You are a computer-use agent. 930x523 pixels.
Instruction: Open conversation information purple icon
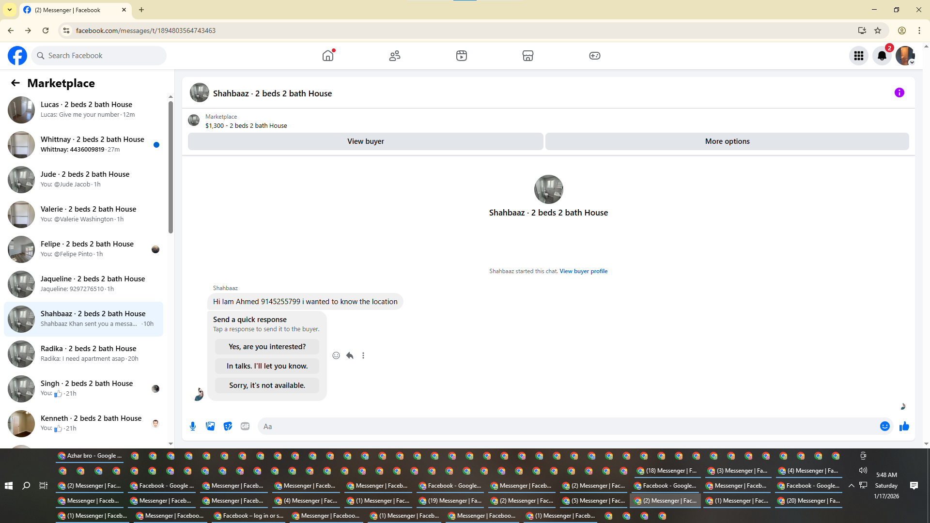[x=899, y=92]
